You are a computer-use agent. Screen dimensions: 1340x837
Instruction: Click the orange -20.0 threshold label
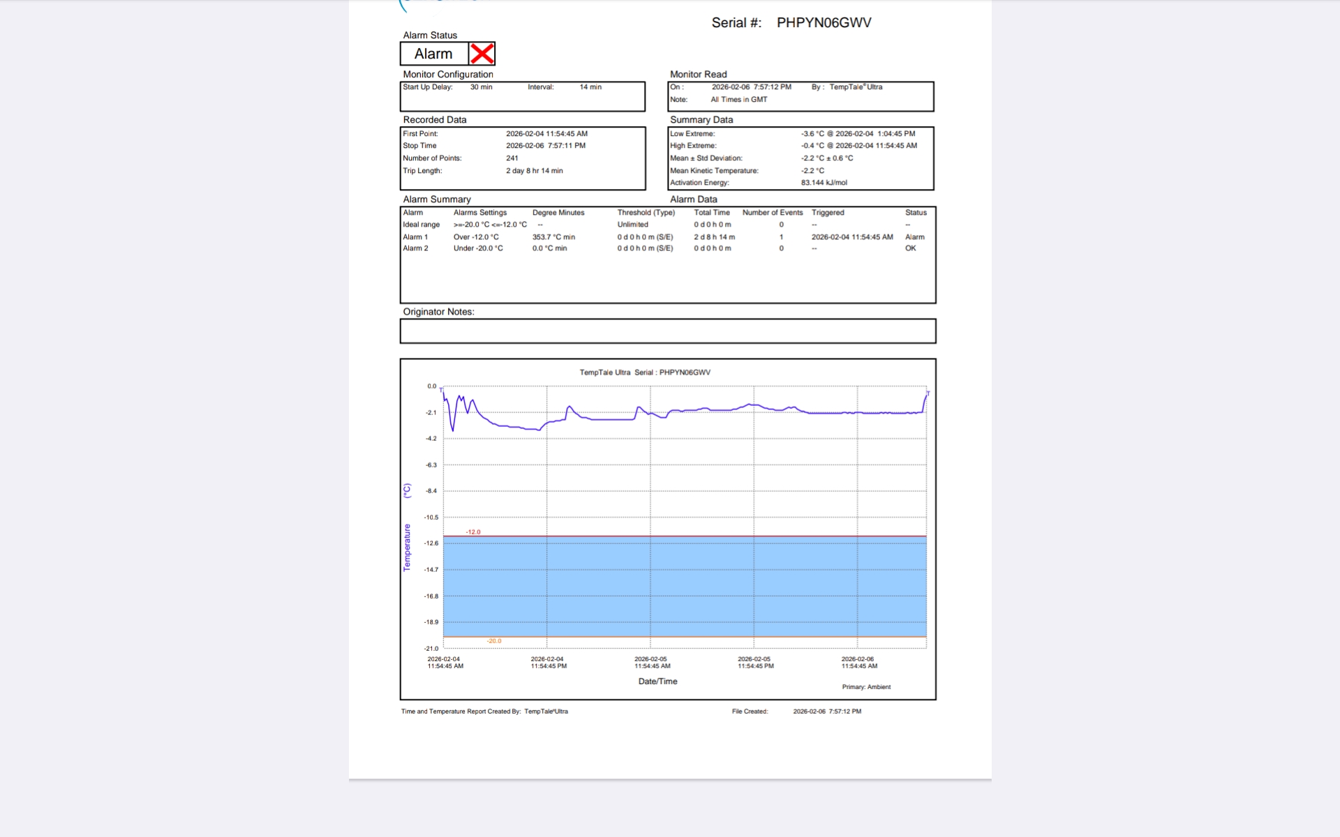[494, 641]
